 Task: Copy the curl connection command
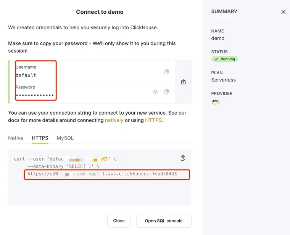click(x=183, y=158)
